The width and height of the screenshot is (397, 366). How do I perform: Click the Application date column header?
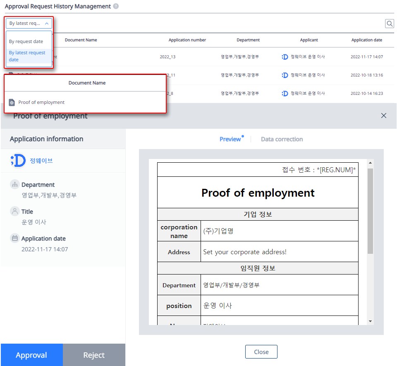pos(367,40)
